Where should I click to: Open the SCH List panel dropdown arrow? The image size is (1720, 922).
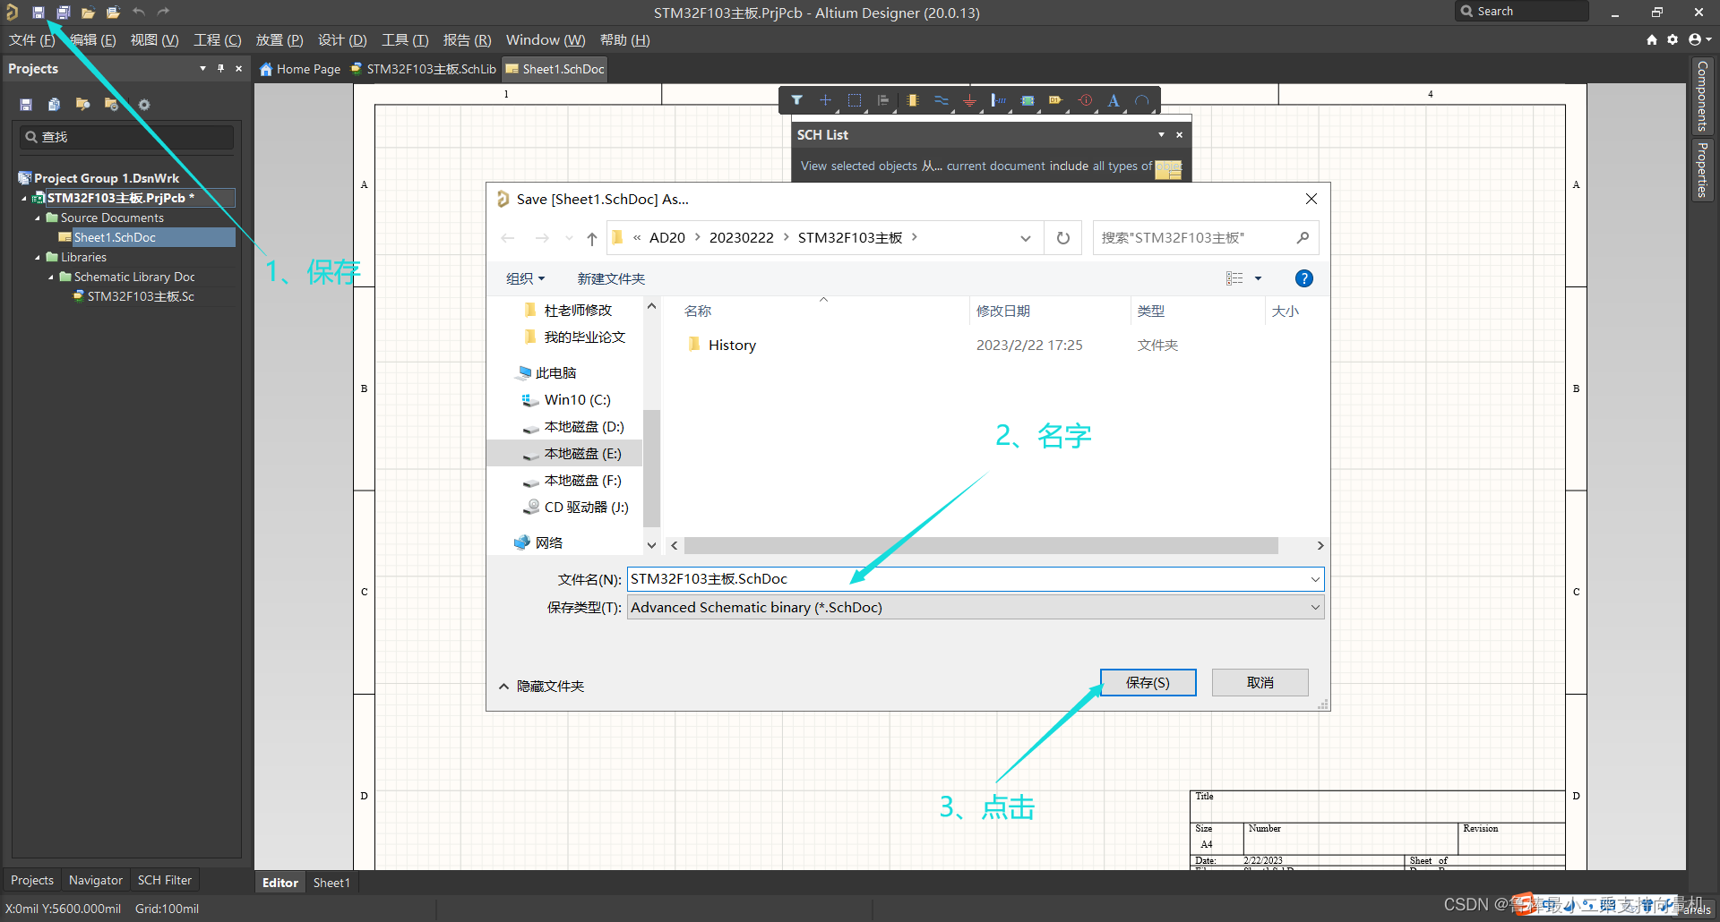(1161, 135)
